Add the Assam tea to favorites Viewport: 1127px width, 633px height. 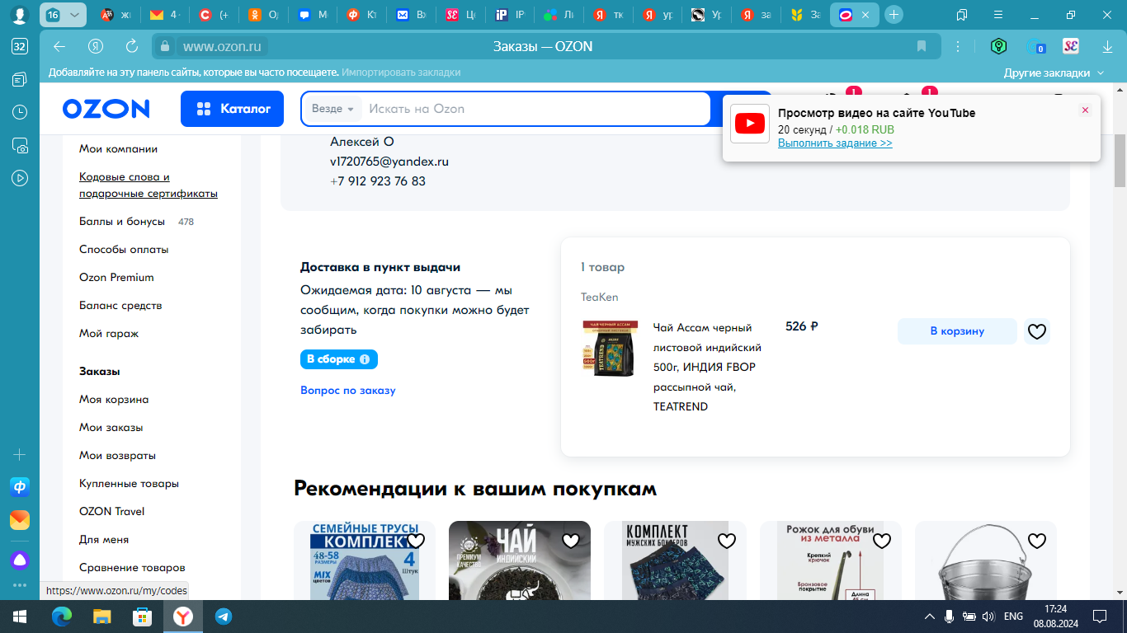point(1037,331)
